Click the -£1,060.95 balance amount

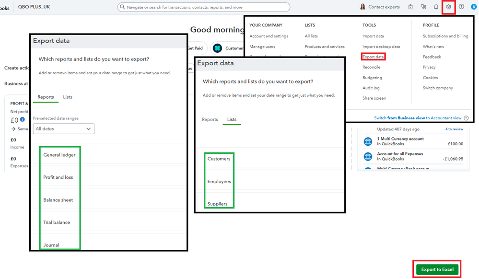(453, 159)
